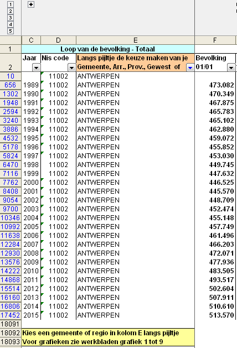Select column E header

(135, 40)
